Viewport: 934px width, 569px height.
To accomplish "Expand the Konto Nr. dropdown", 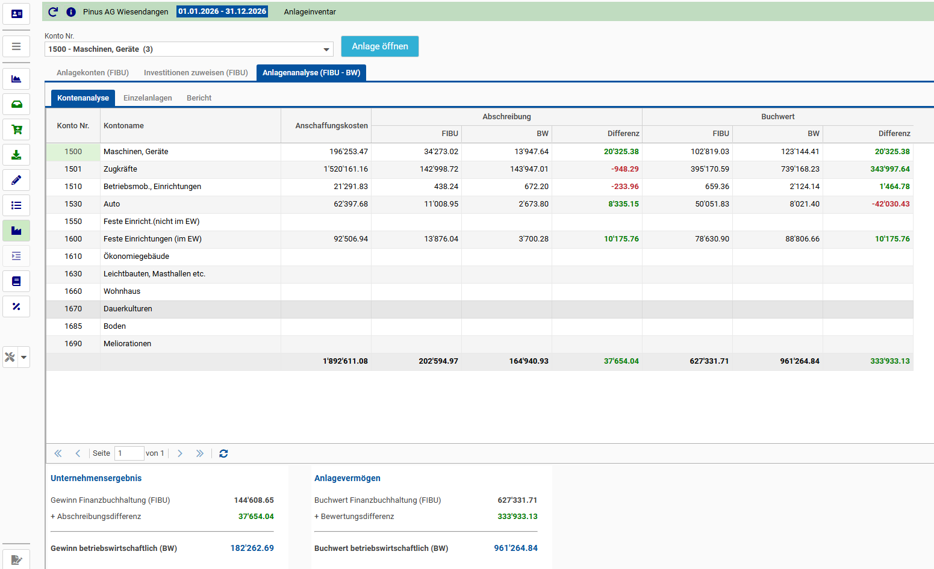I will coord(326,49).
